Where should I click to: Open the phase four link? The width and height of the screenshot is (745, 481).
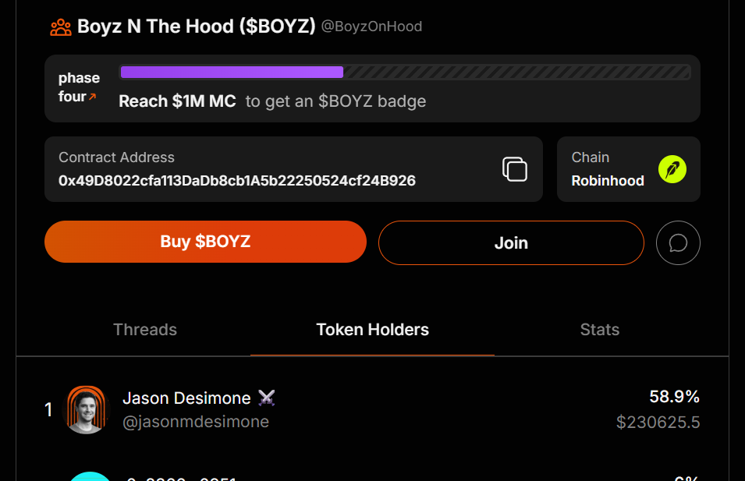(x=79, y=87)
